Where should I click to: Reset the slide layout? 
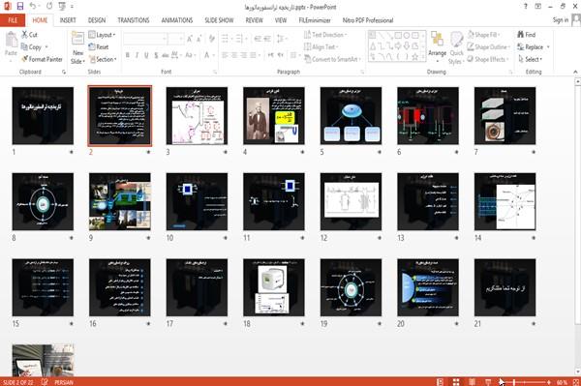99,47
